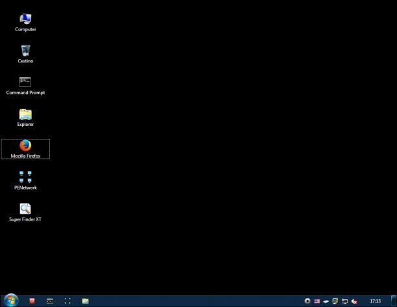Click the round play tray icon
Viewport: 397px width, 307px height.
tap(307, 301)
